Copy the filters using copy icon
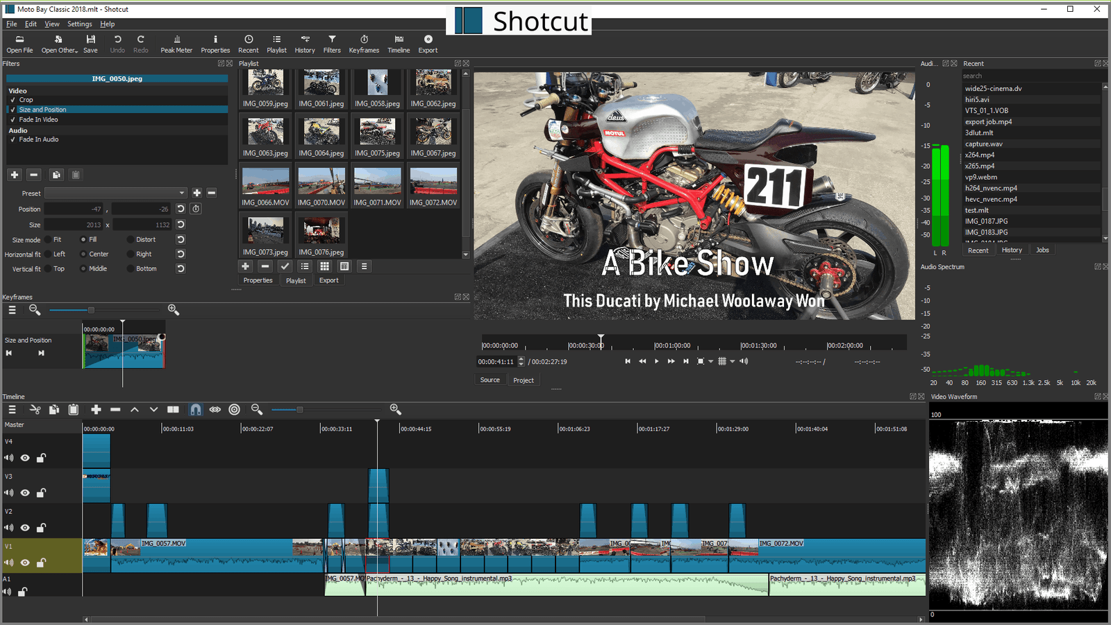Image resolution: width=1111 pixels, height=625 pixels. tap(56, 175)
